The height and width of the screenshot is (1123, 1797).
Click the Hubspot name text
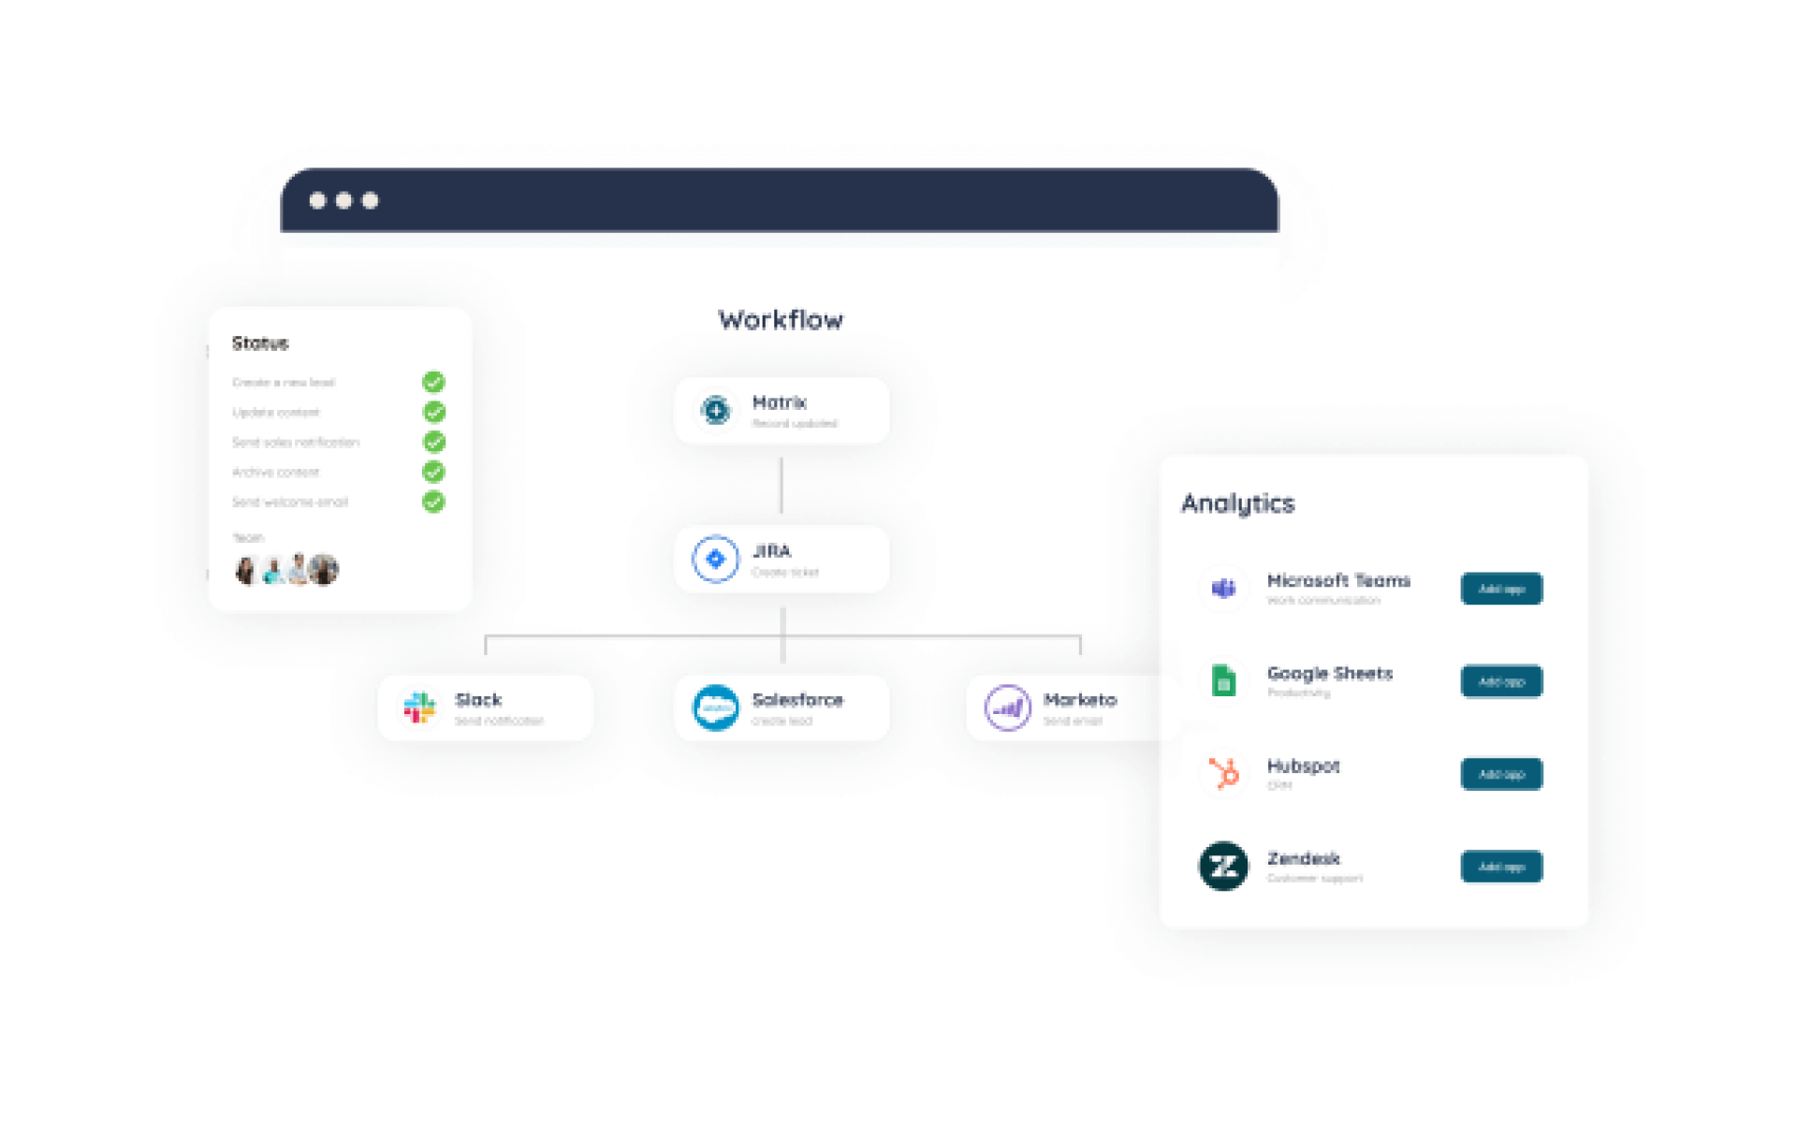(1304, 766)
